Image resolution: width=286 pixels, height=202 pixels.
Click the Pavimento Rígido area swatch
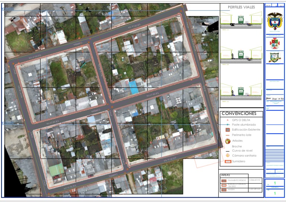[224, 181]
